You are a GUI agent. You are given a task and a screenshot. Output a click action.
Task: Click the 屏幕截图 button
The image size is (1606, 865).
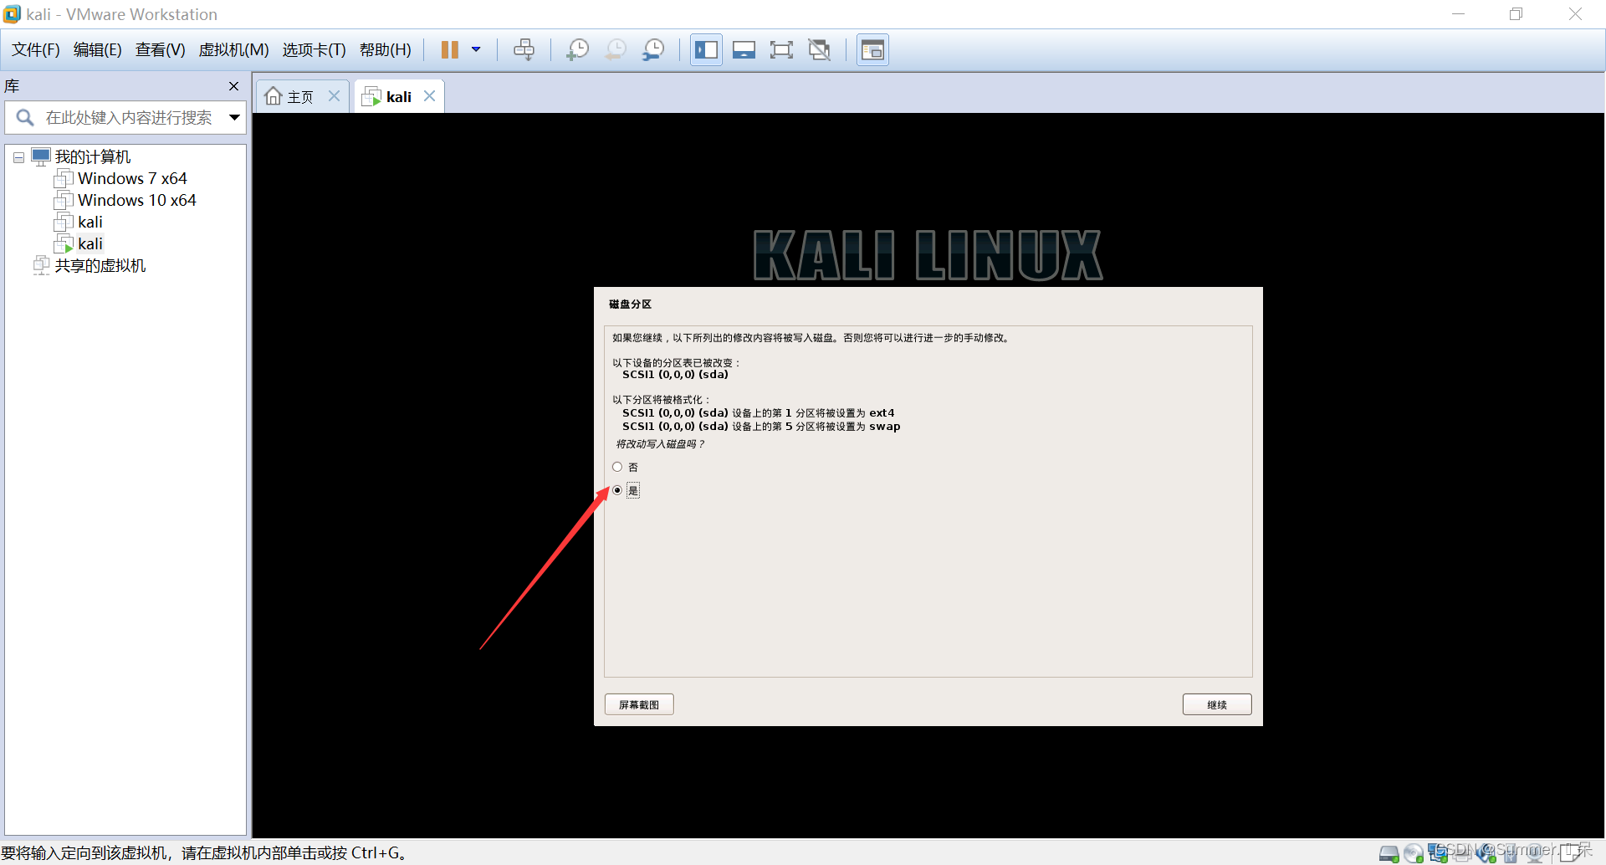tap(639, 704)
